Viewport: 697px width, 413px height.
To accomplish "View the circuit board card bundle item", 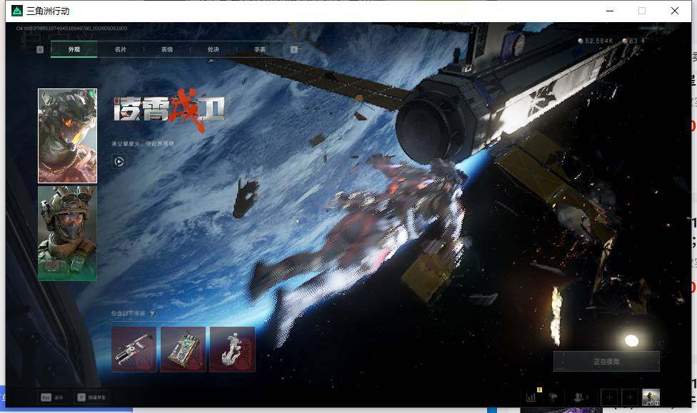I will click(x=183, y=349).
